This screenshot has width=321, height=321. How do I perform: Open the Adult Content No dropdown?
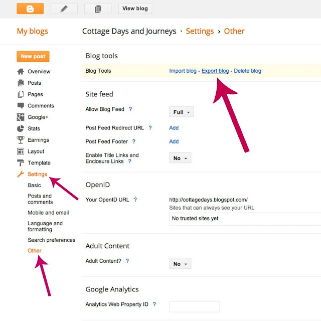tap(180, 263)
